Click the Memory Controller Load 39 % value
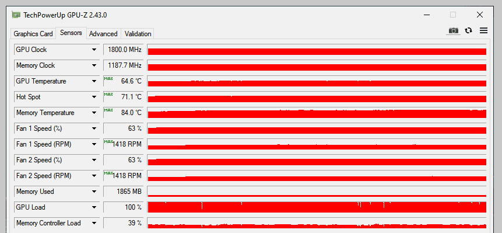 (x=124, y=223)
